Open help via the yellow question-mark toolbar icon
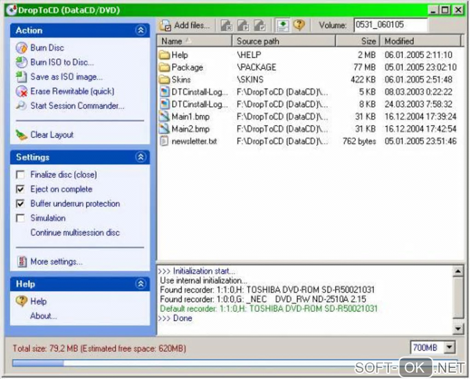 tap(299, 25)
